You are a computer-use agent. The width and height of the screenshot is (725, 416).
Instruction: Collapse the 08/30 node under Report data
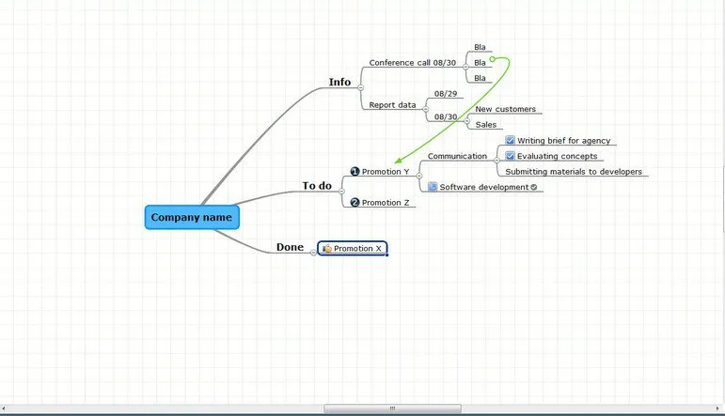(466, 121)
